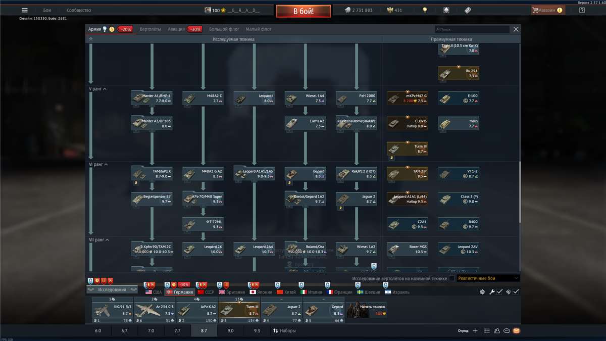This screenshot has height=341, width=606.
Task: Select the США country tab
Action: (154, 292)
